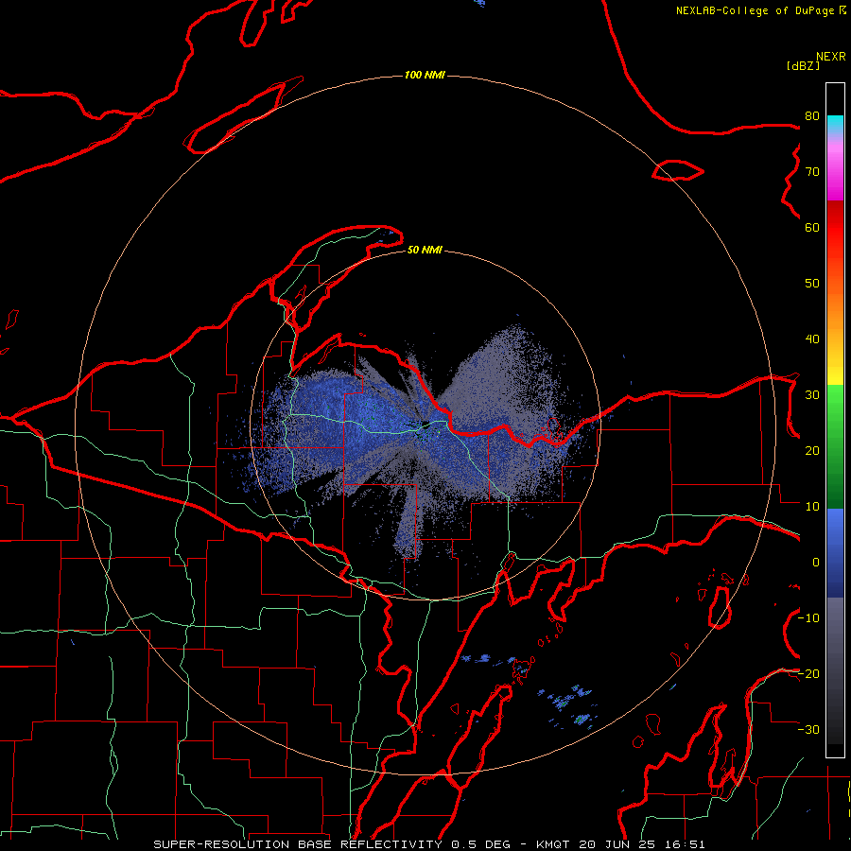This screenshot has height=851, width=851.
Task: Click the light green segment of the color bar
Action: [x=835, y=402]
